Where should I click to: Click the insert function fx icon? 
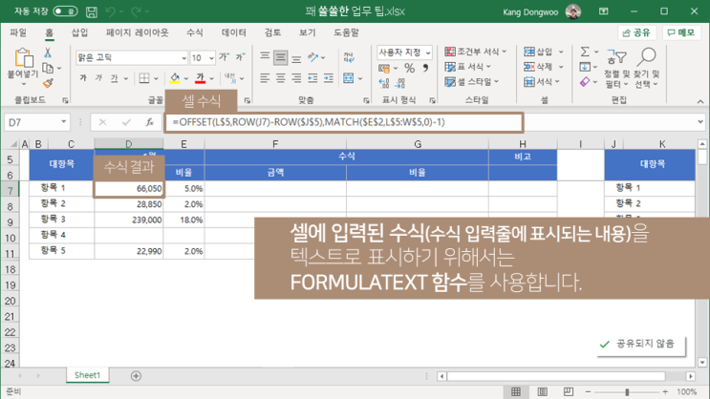click(149, 122)
